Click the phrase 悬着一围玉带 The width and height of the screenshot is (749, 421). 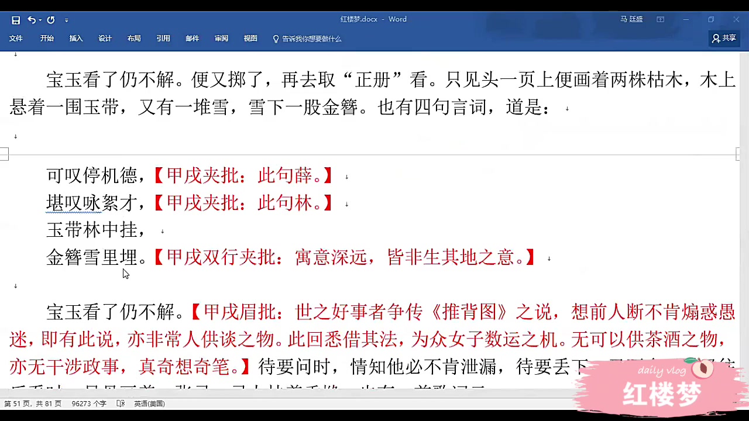(x=64, y=108)
